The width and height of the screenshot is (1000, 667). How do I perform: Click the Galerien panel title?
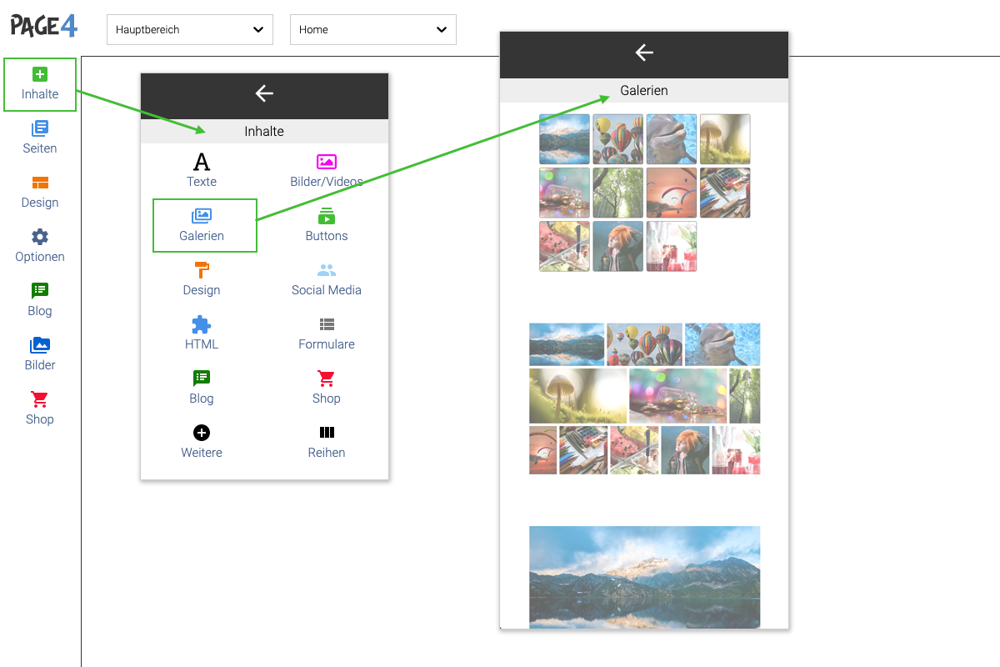click(644, 90)
